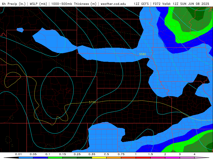Click the '12Z GEFS' model label
The height and width of the screenshot is (159, 213).
click(x=141, y=4)
